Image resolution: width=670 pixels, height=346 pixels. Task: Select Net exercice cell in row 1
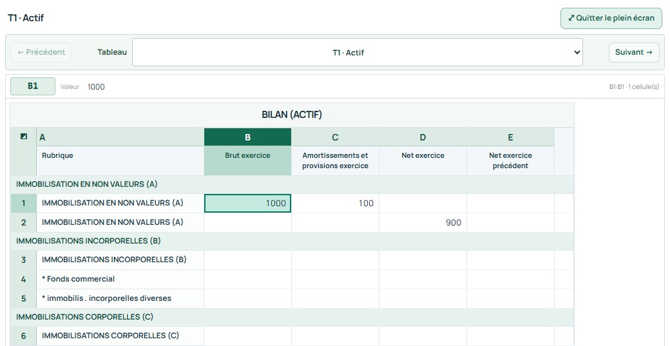423,204
